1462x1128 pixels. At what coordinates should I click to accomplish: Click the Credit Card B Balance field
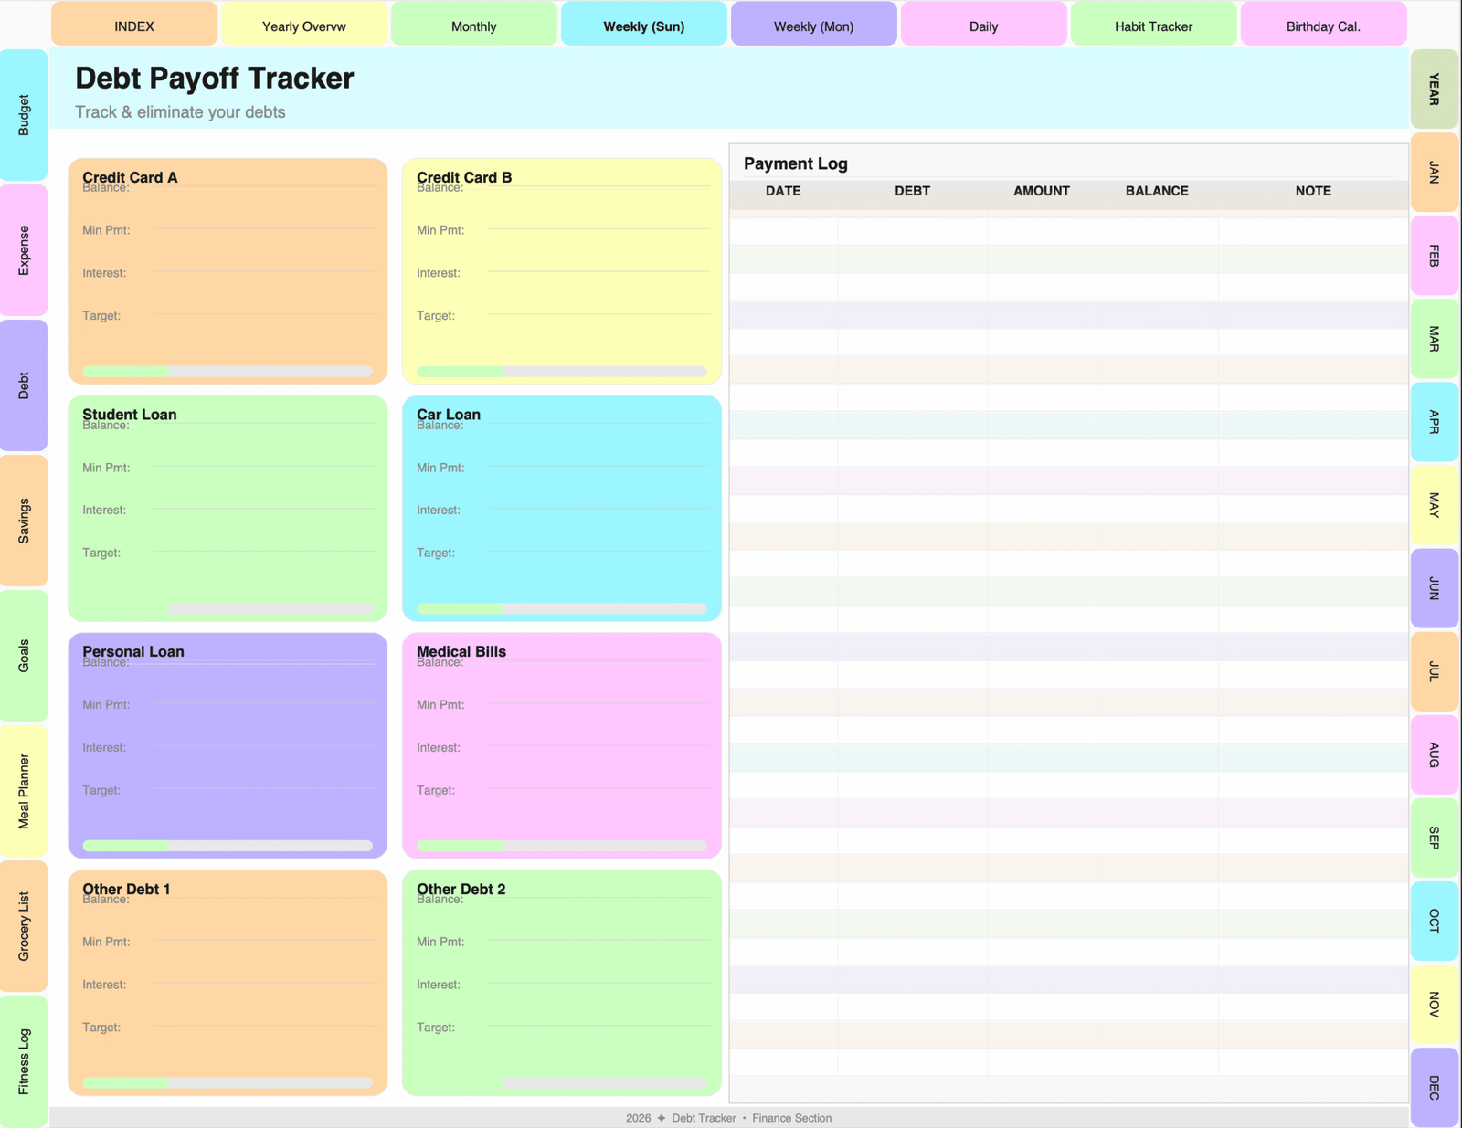point(599,187)
